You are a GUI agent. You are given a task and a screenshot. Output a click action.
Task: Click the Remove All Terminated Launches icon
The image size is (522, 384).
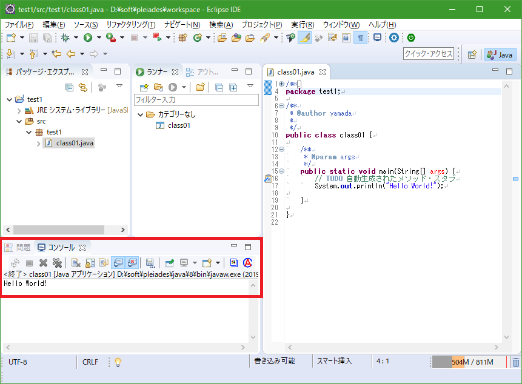(x=56, y=263)
